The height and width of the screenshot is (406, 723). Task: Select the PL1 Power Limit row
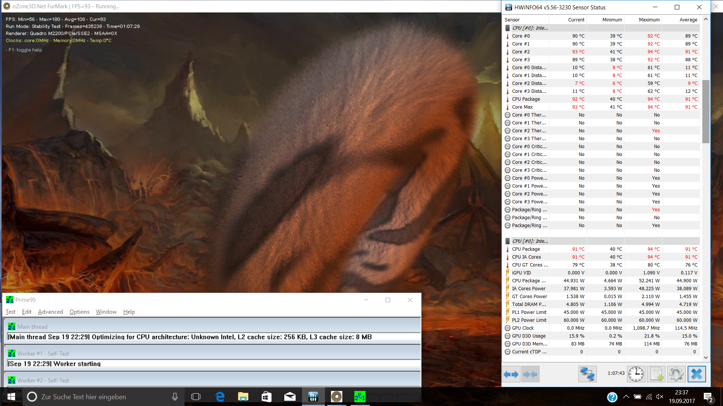coord(601,312)
